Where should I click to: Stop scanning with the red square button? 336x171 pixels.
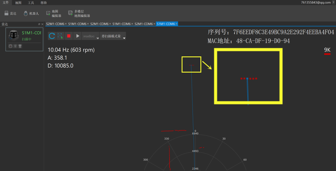[69, 36]
